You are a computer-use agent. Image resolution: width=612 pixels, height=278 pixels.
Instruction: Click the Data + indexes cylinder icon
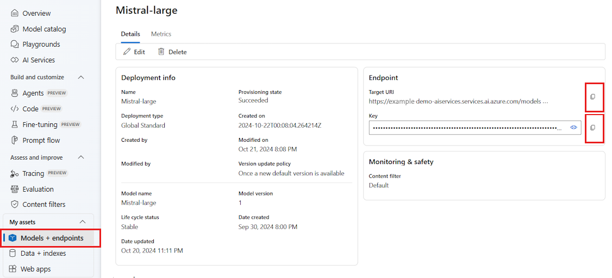13,254
